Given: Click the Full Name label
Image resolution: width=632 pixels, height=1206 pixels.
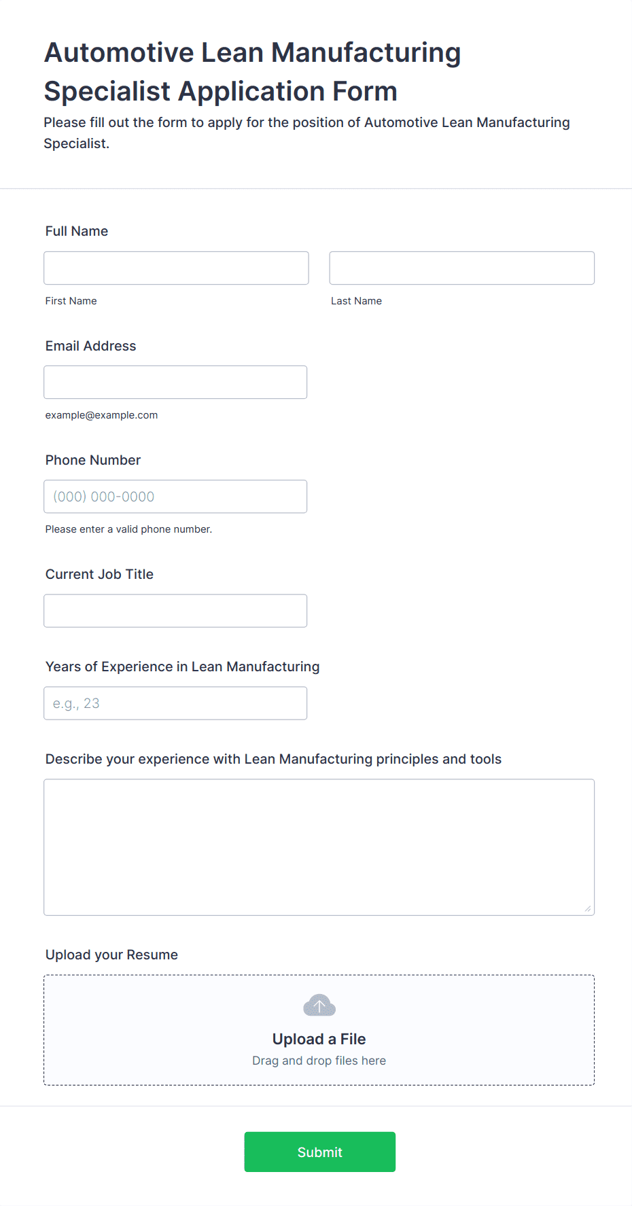Looking at the screenshot, I should 77,231.
